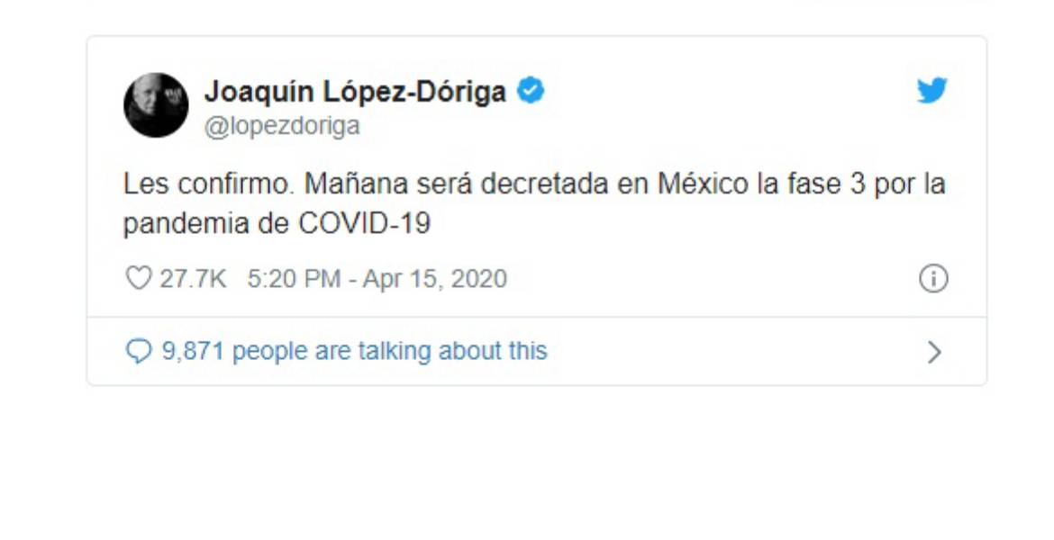Click the 27.7K likes count
1054x540 pixels.
point(193,279)
